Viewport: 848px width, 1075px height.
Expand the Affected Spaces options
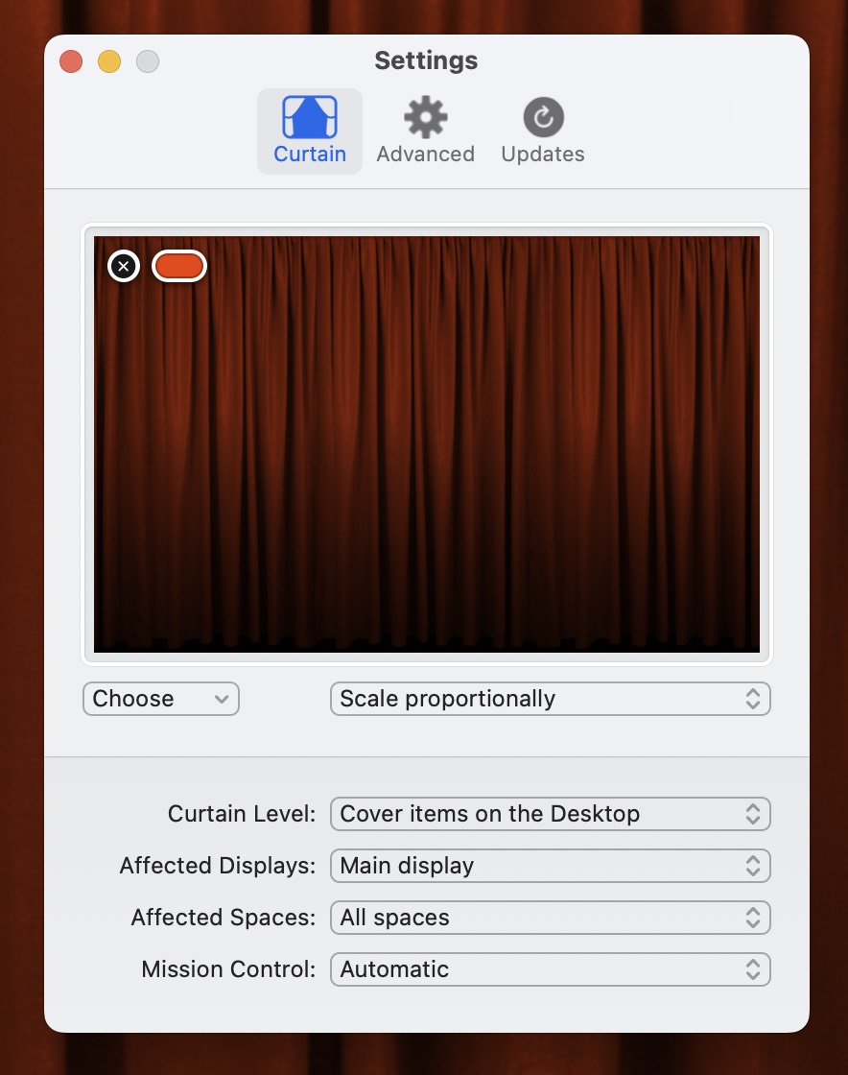tap(551, 918)
